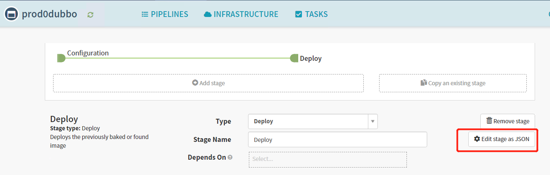This screenshot has height=175, width=550.
Task: Click the trash icon to remove stage
Action: (x=489, y=121)
